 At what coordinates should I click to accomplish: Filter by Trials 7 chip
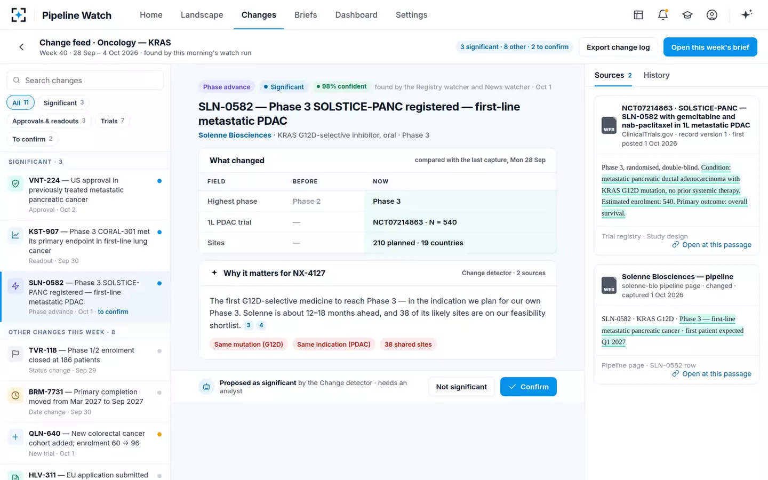click(x=112, y=121)
